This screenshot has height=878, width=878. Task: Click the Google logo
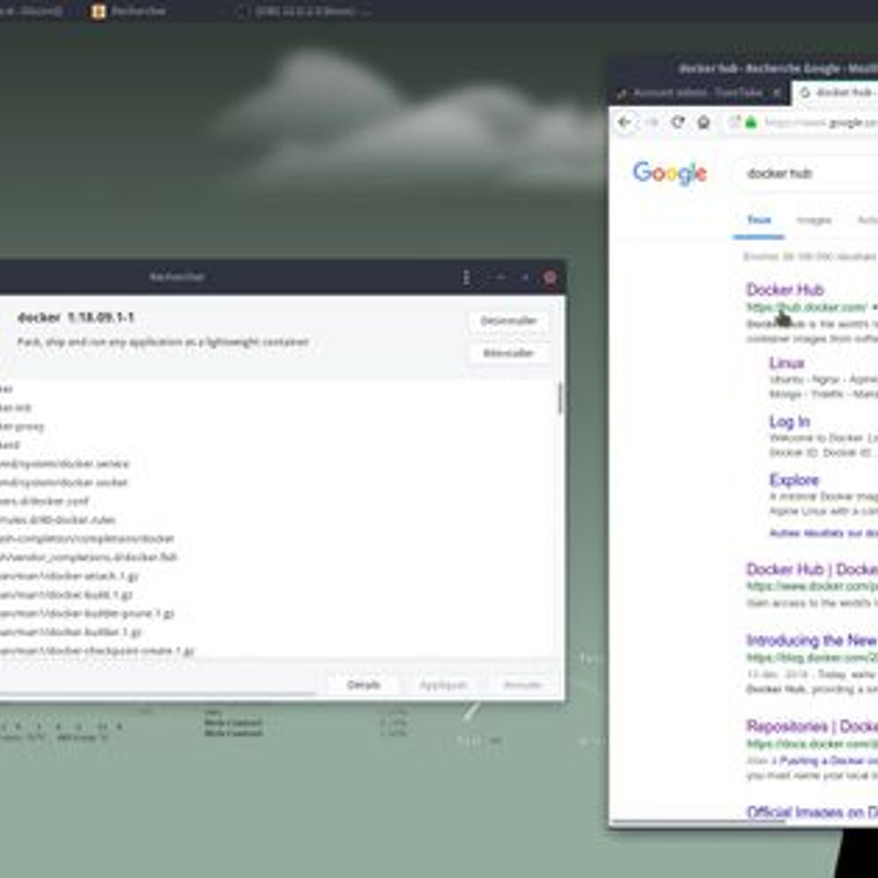(670, 173)
